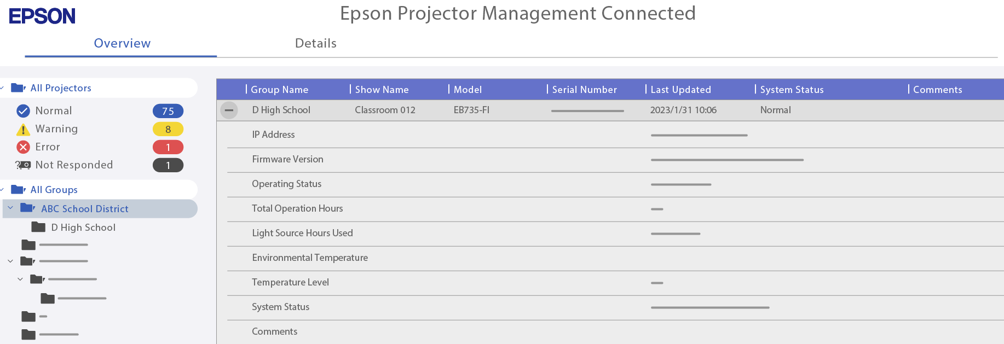This screenshot has height=344, width=1004.
Task: Click the blue 75 Normal count badge
Action: 168,111
